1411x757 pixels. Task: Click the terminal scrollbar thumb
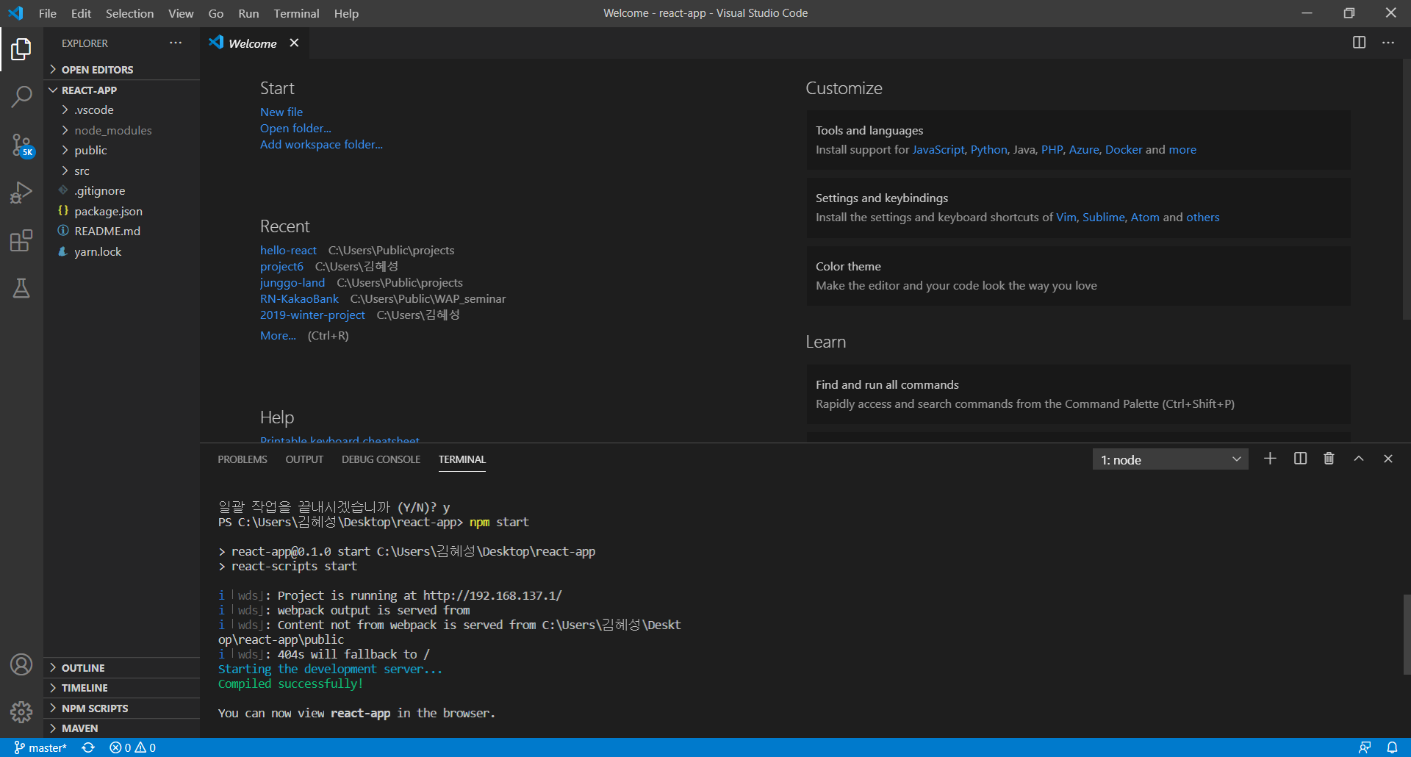click(1407, 634)
